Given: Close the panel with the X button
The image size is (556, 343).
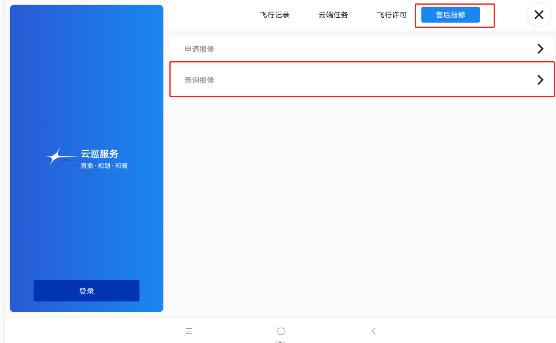Looking at the screenshot, I should point(539,15).
